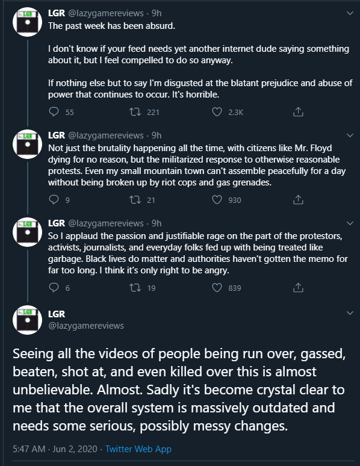Retweet the tweet with 221 retweets
The image size is (360, 466).
(135, 112)
